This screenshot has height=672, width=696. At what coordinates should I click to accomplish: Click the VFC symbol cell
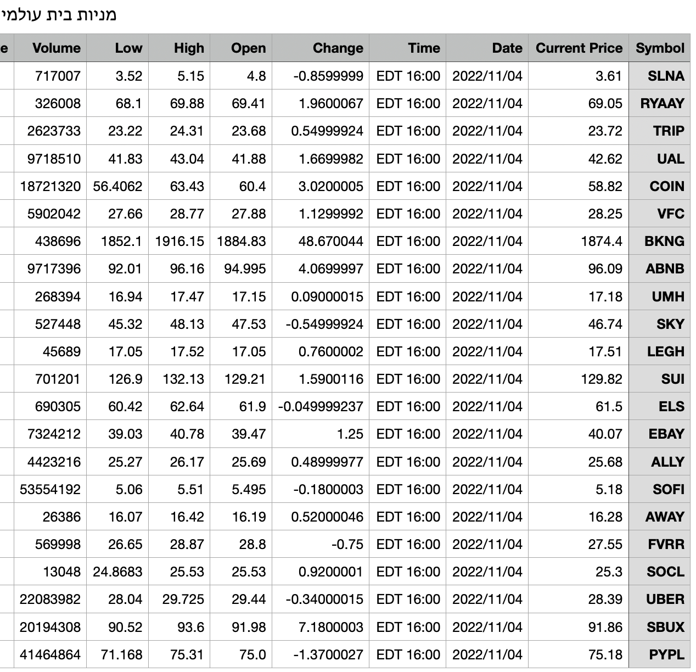click(x=659, y=214)
